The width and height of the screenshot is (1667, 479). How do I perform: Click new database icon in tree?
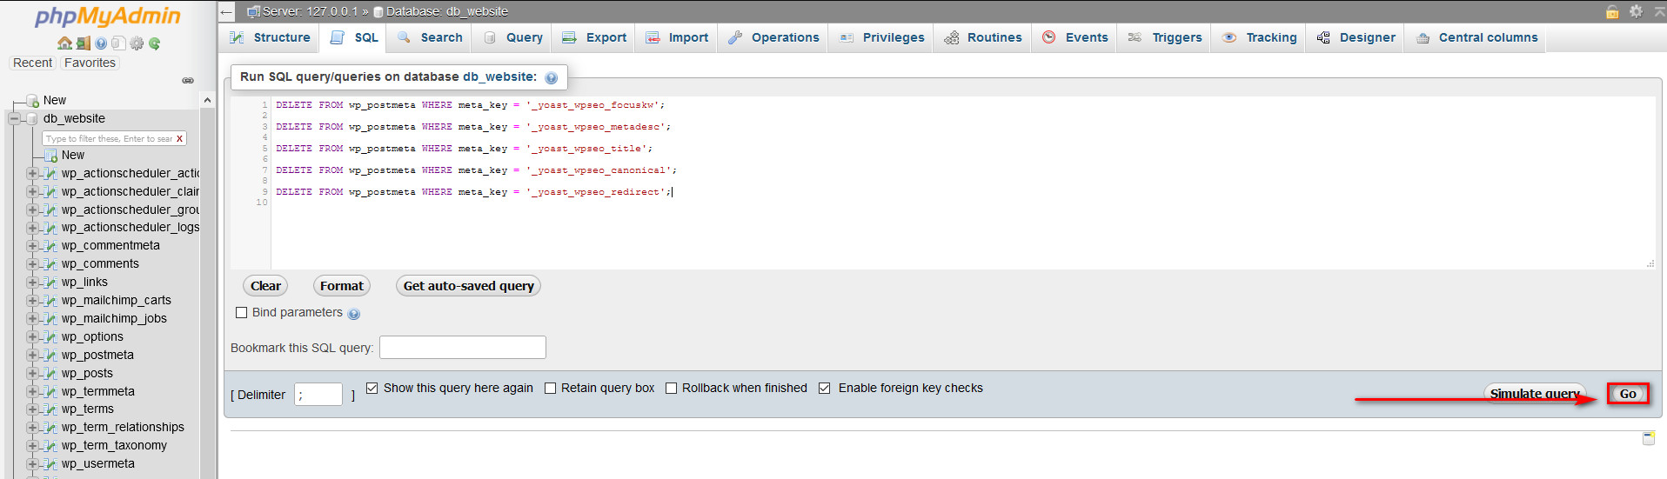point(33,101)
